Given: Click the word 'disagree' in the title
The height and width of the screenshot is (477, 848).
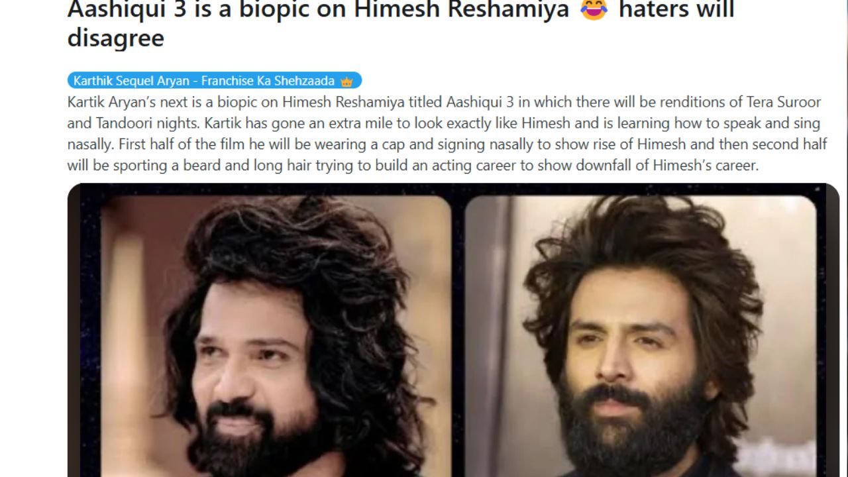Looking at the screenshot, I should [116, 38].
